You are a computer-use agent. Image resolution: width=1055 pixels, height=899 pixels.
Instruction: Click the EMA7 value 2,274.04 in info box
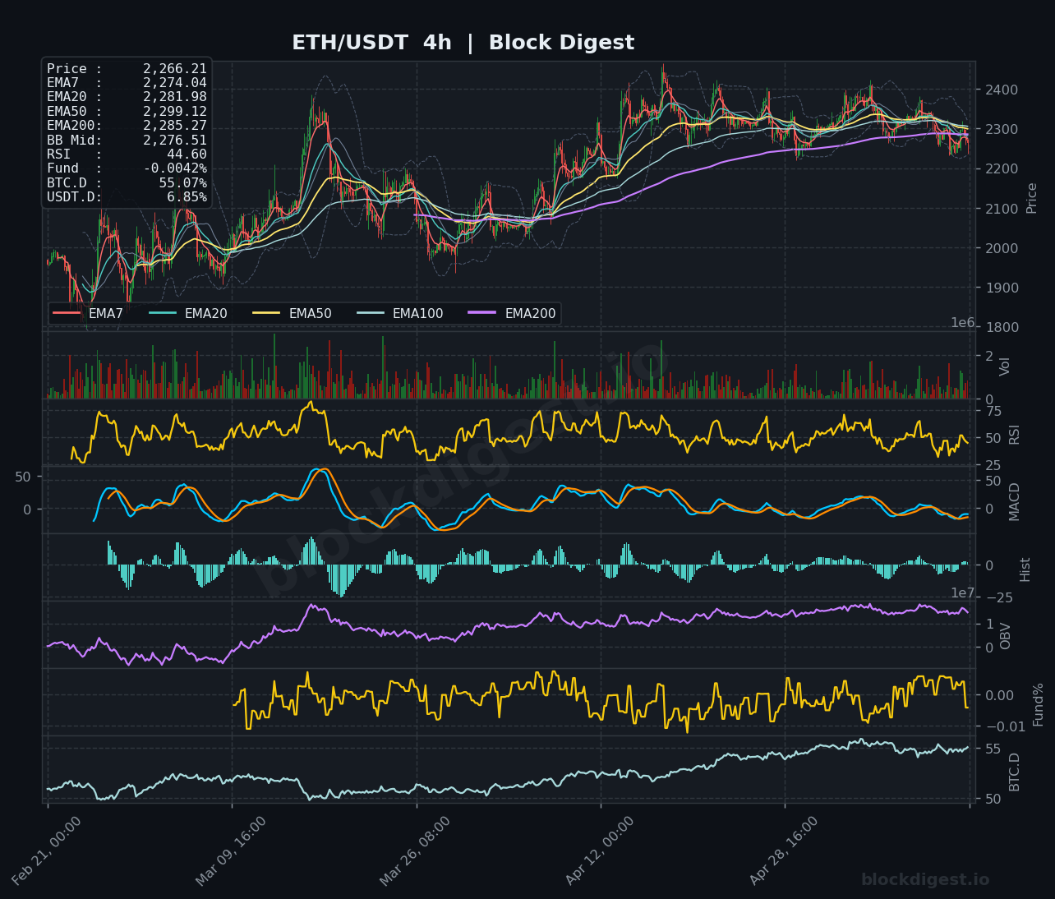[175, 83]
